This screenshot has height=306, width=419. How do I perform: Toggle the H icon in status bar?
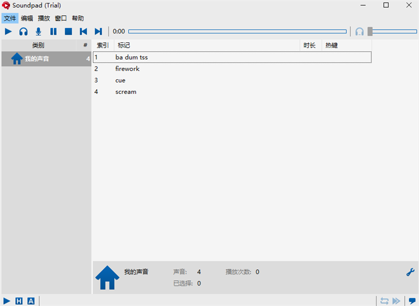click(19, 301)
